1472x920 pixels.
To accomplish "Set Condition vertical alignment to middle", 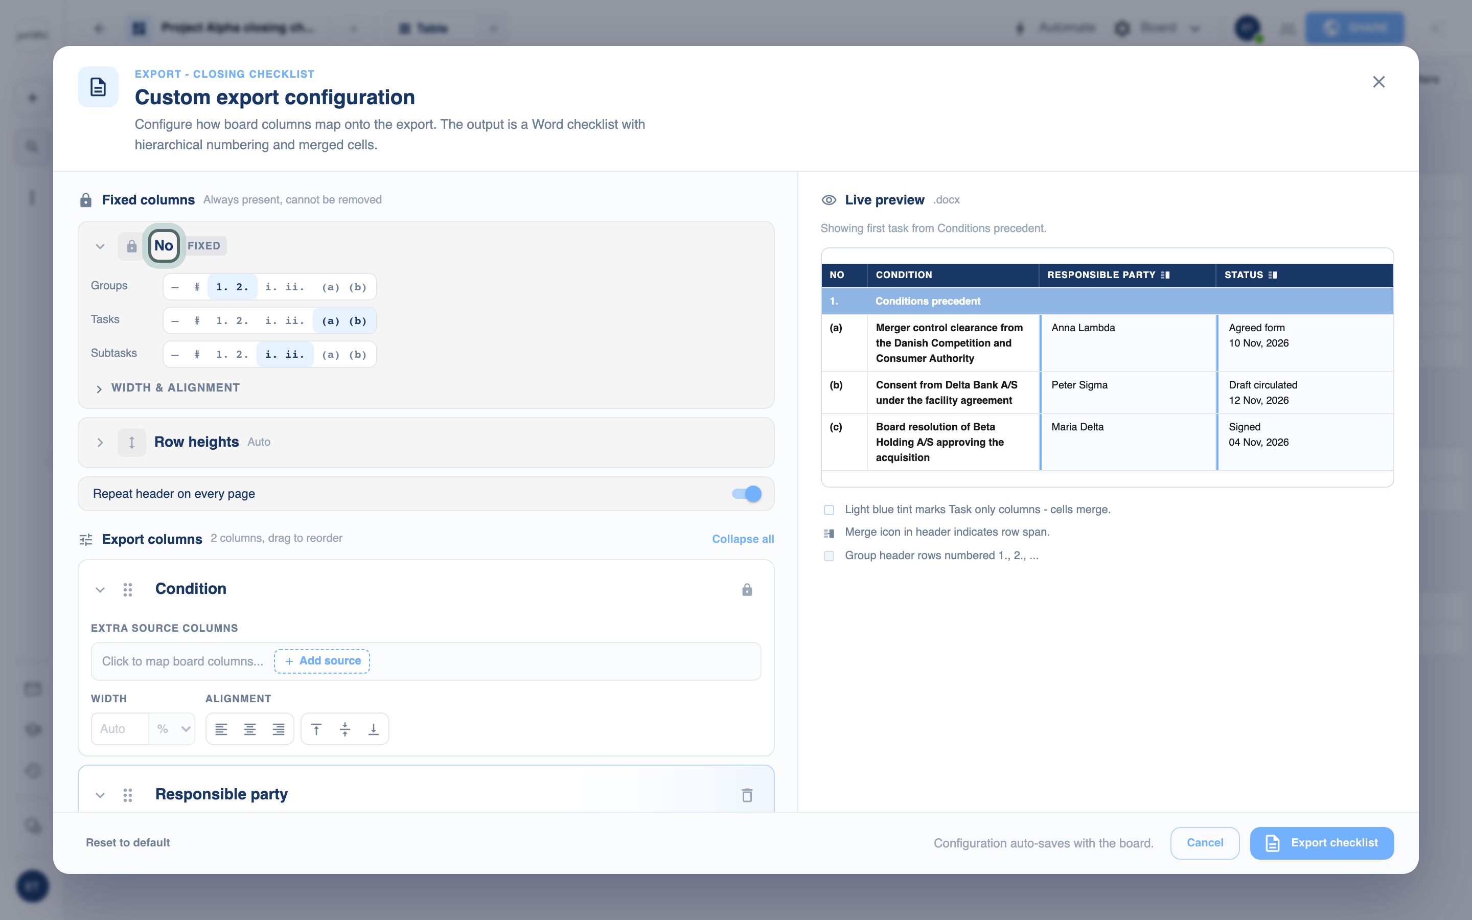I will tap(345, 729).
